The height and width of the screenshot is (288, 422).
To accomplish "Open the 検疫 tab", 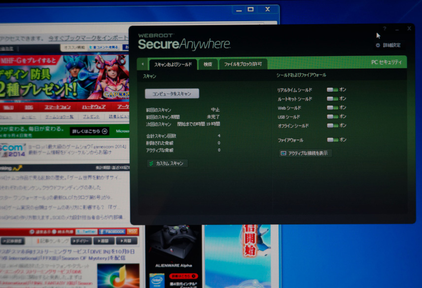I will (x=208, y=64).
